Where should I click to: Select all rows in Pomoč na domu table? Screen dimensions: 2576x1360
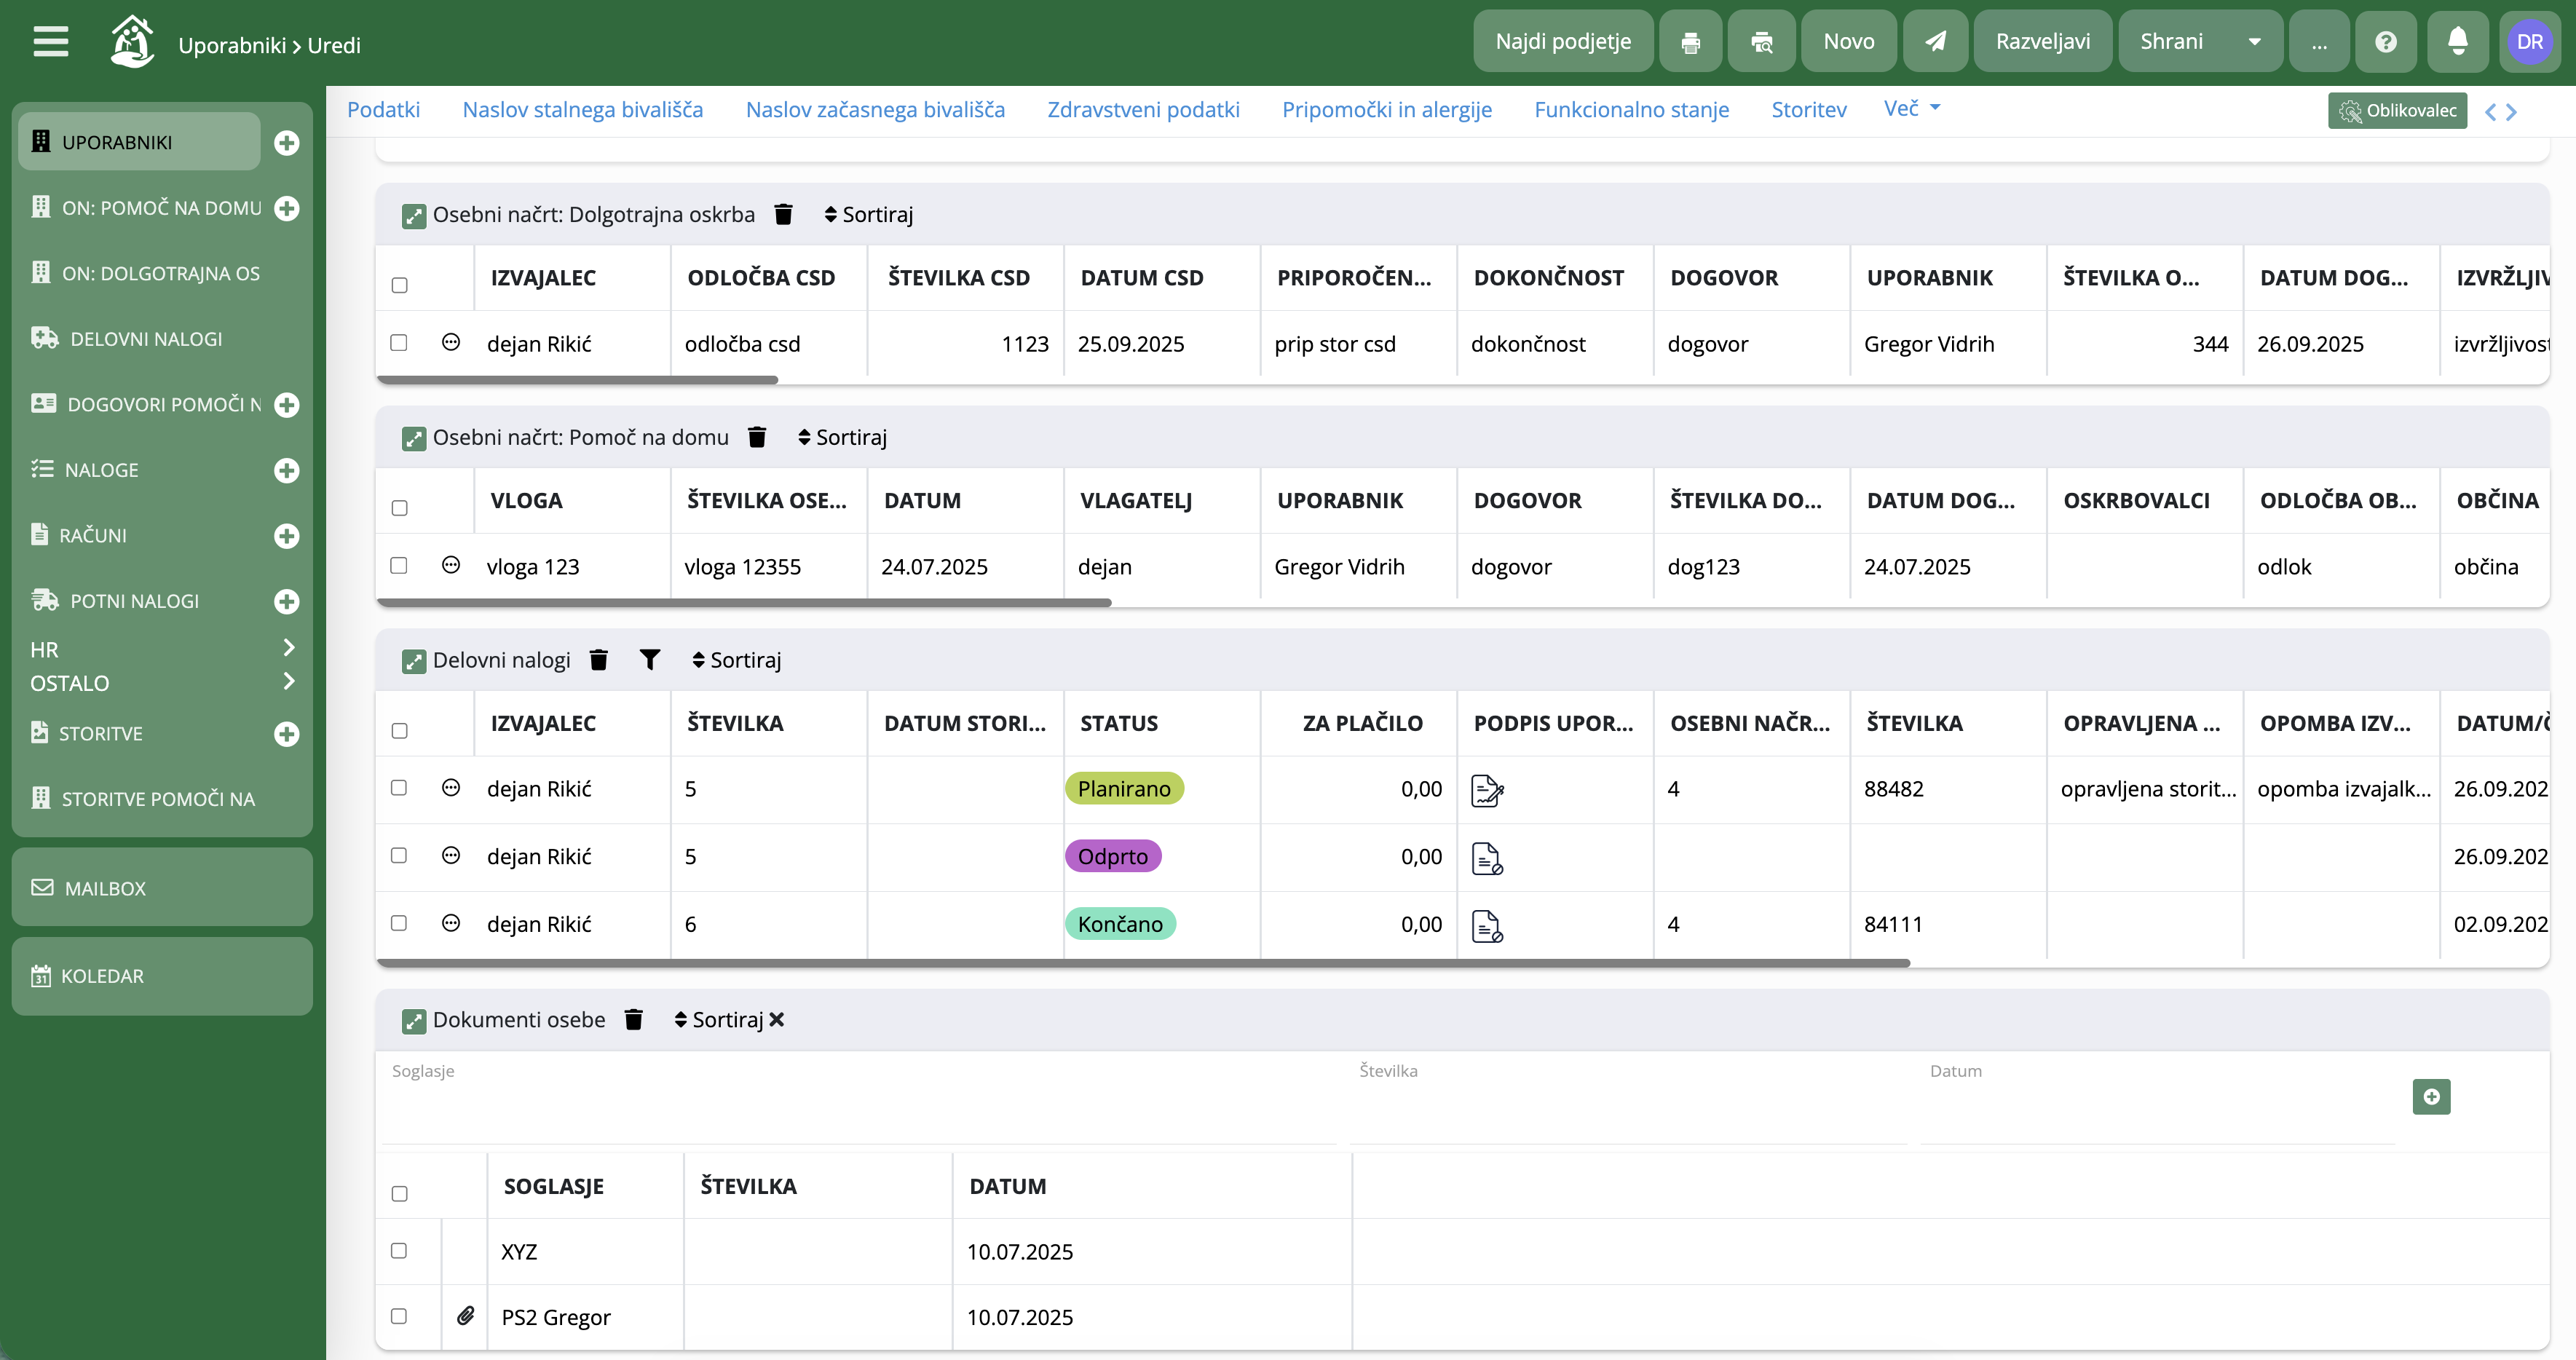(400, 508)
